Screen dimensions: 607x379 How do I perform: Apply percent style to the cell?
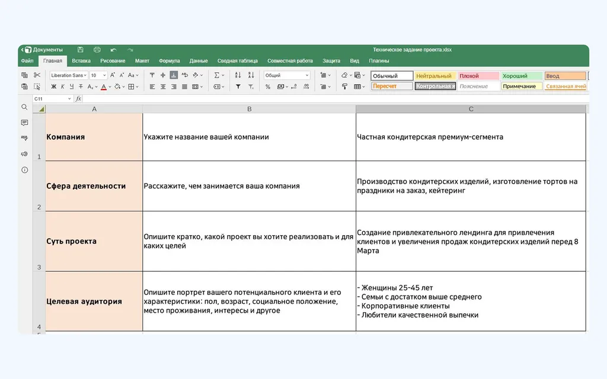(x=268, y=86)
